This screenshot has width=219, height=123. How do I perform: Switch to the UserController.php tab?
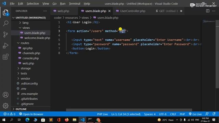point(132,11)
